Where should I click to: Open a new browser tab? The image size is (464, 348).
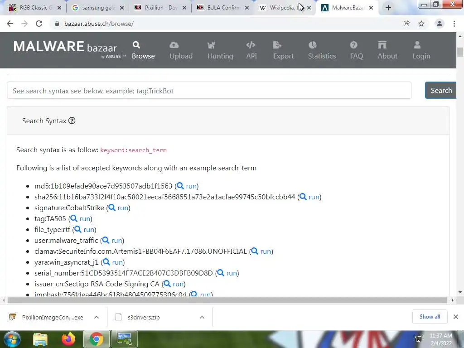click(x=388, y=8)
